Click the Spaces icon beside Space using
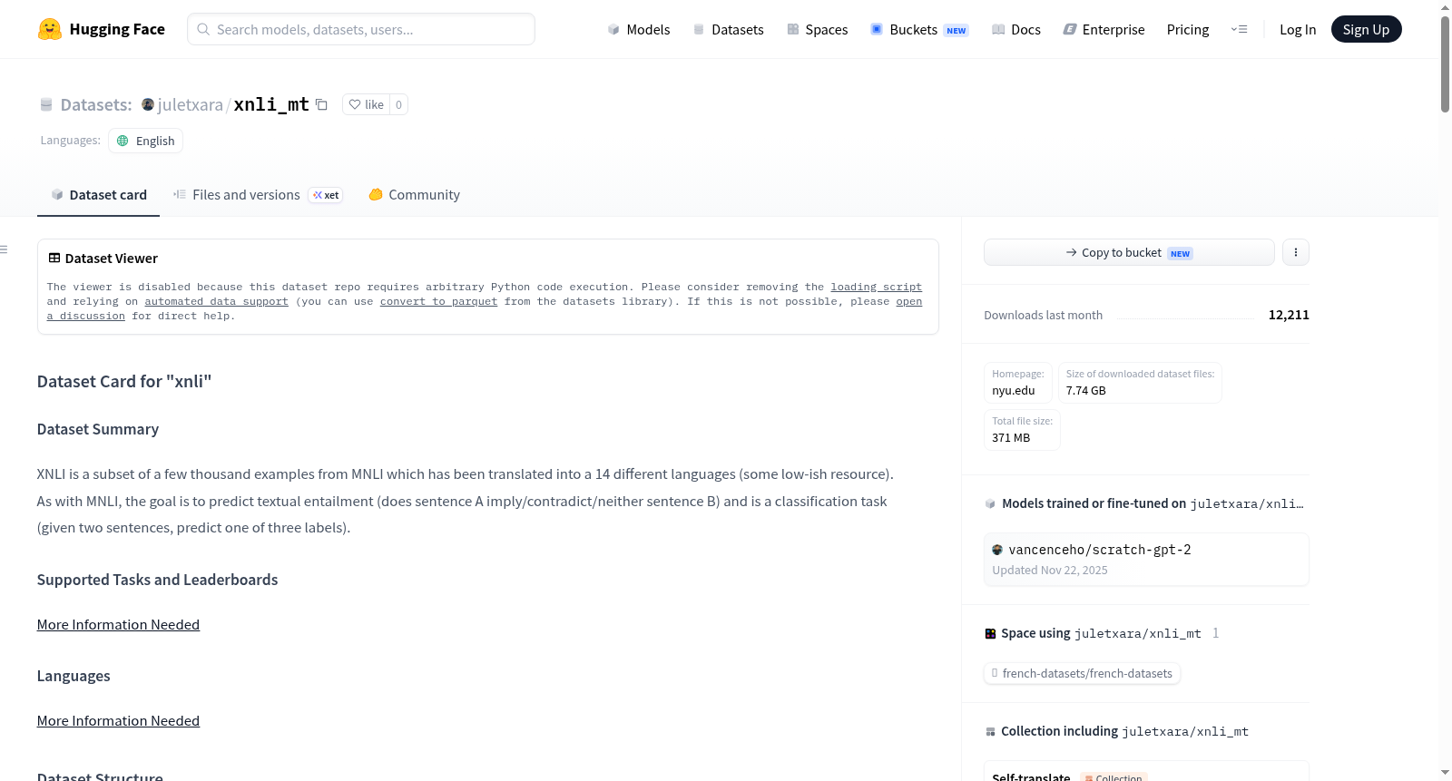The height and width of the screenshot is (781, 1452). pos(990,633)
